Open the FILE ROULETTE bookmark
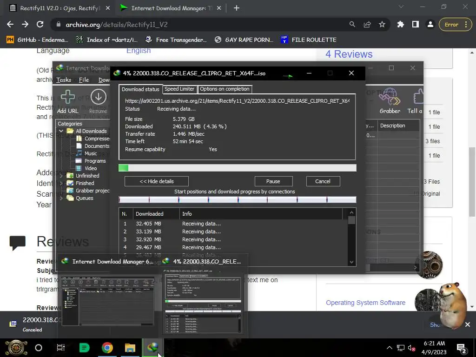The image size is (476, 357). 309,40
